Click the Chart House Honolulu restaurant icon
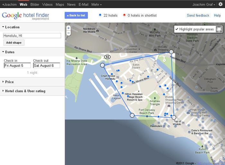225x165 pixels. pyautogui.click(x=118, y=77)
